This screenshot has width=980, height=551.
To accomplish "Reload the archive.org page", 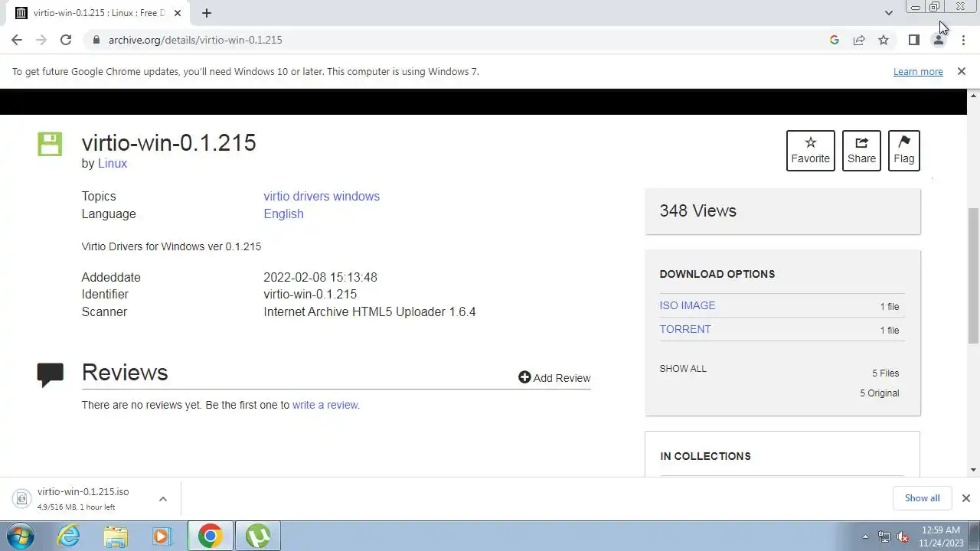I will tap(66, 40).
